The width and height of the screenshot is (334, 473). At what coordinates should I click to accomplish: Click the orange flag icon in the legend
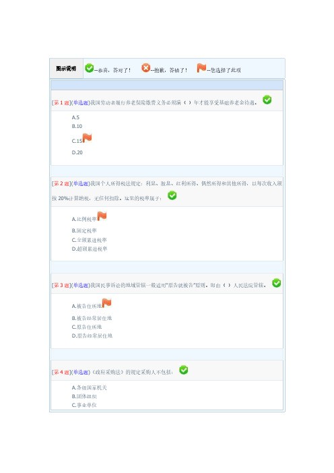point(201,68)
